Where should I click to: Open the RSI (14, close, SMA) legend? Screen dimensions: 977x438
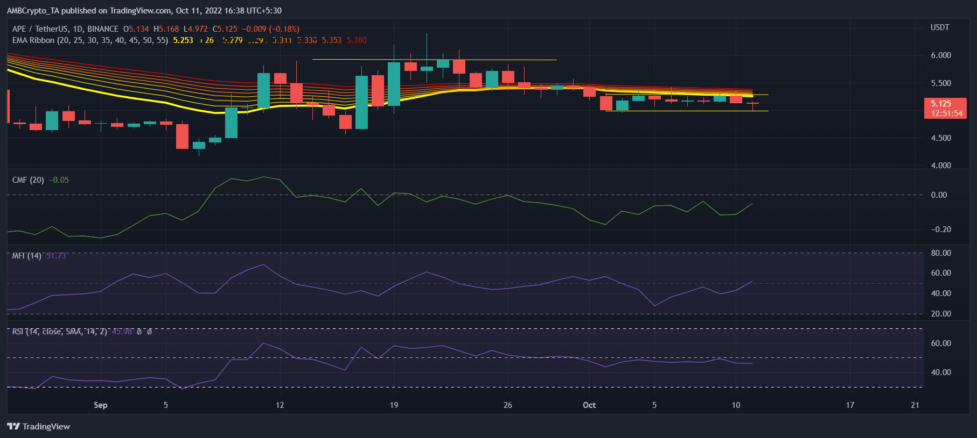[x=59, y=332]
